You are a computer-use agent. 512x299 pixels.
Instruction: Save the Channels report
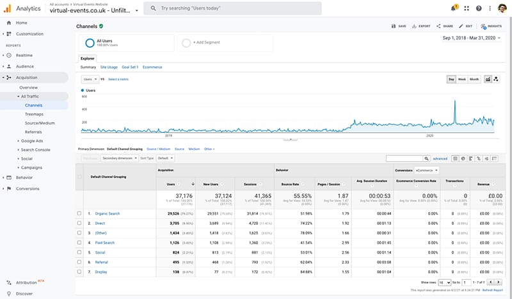(x=398, y=26)
